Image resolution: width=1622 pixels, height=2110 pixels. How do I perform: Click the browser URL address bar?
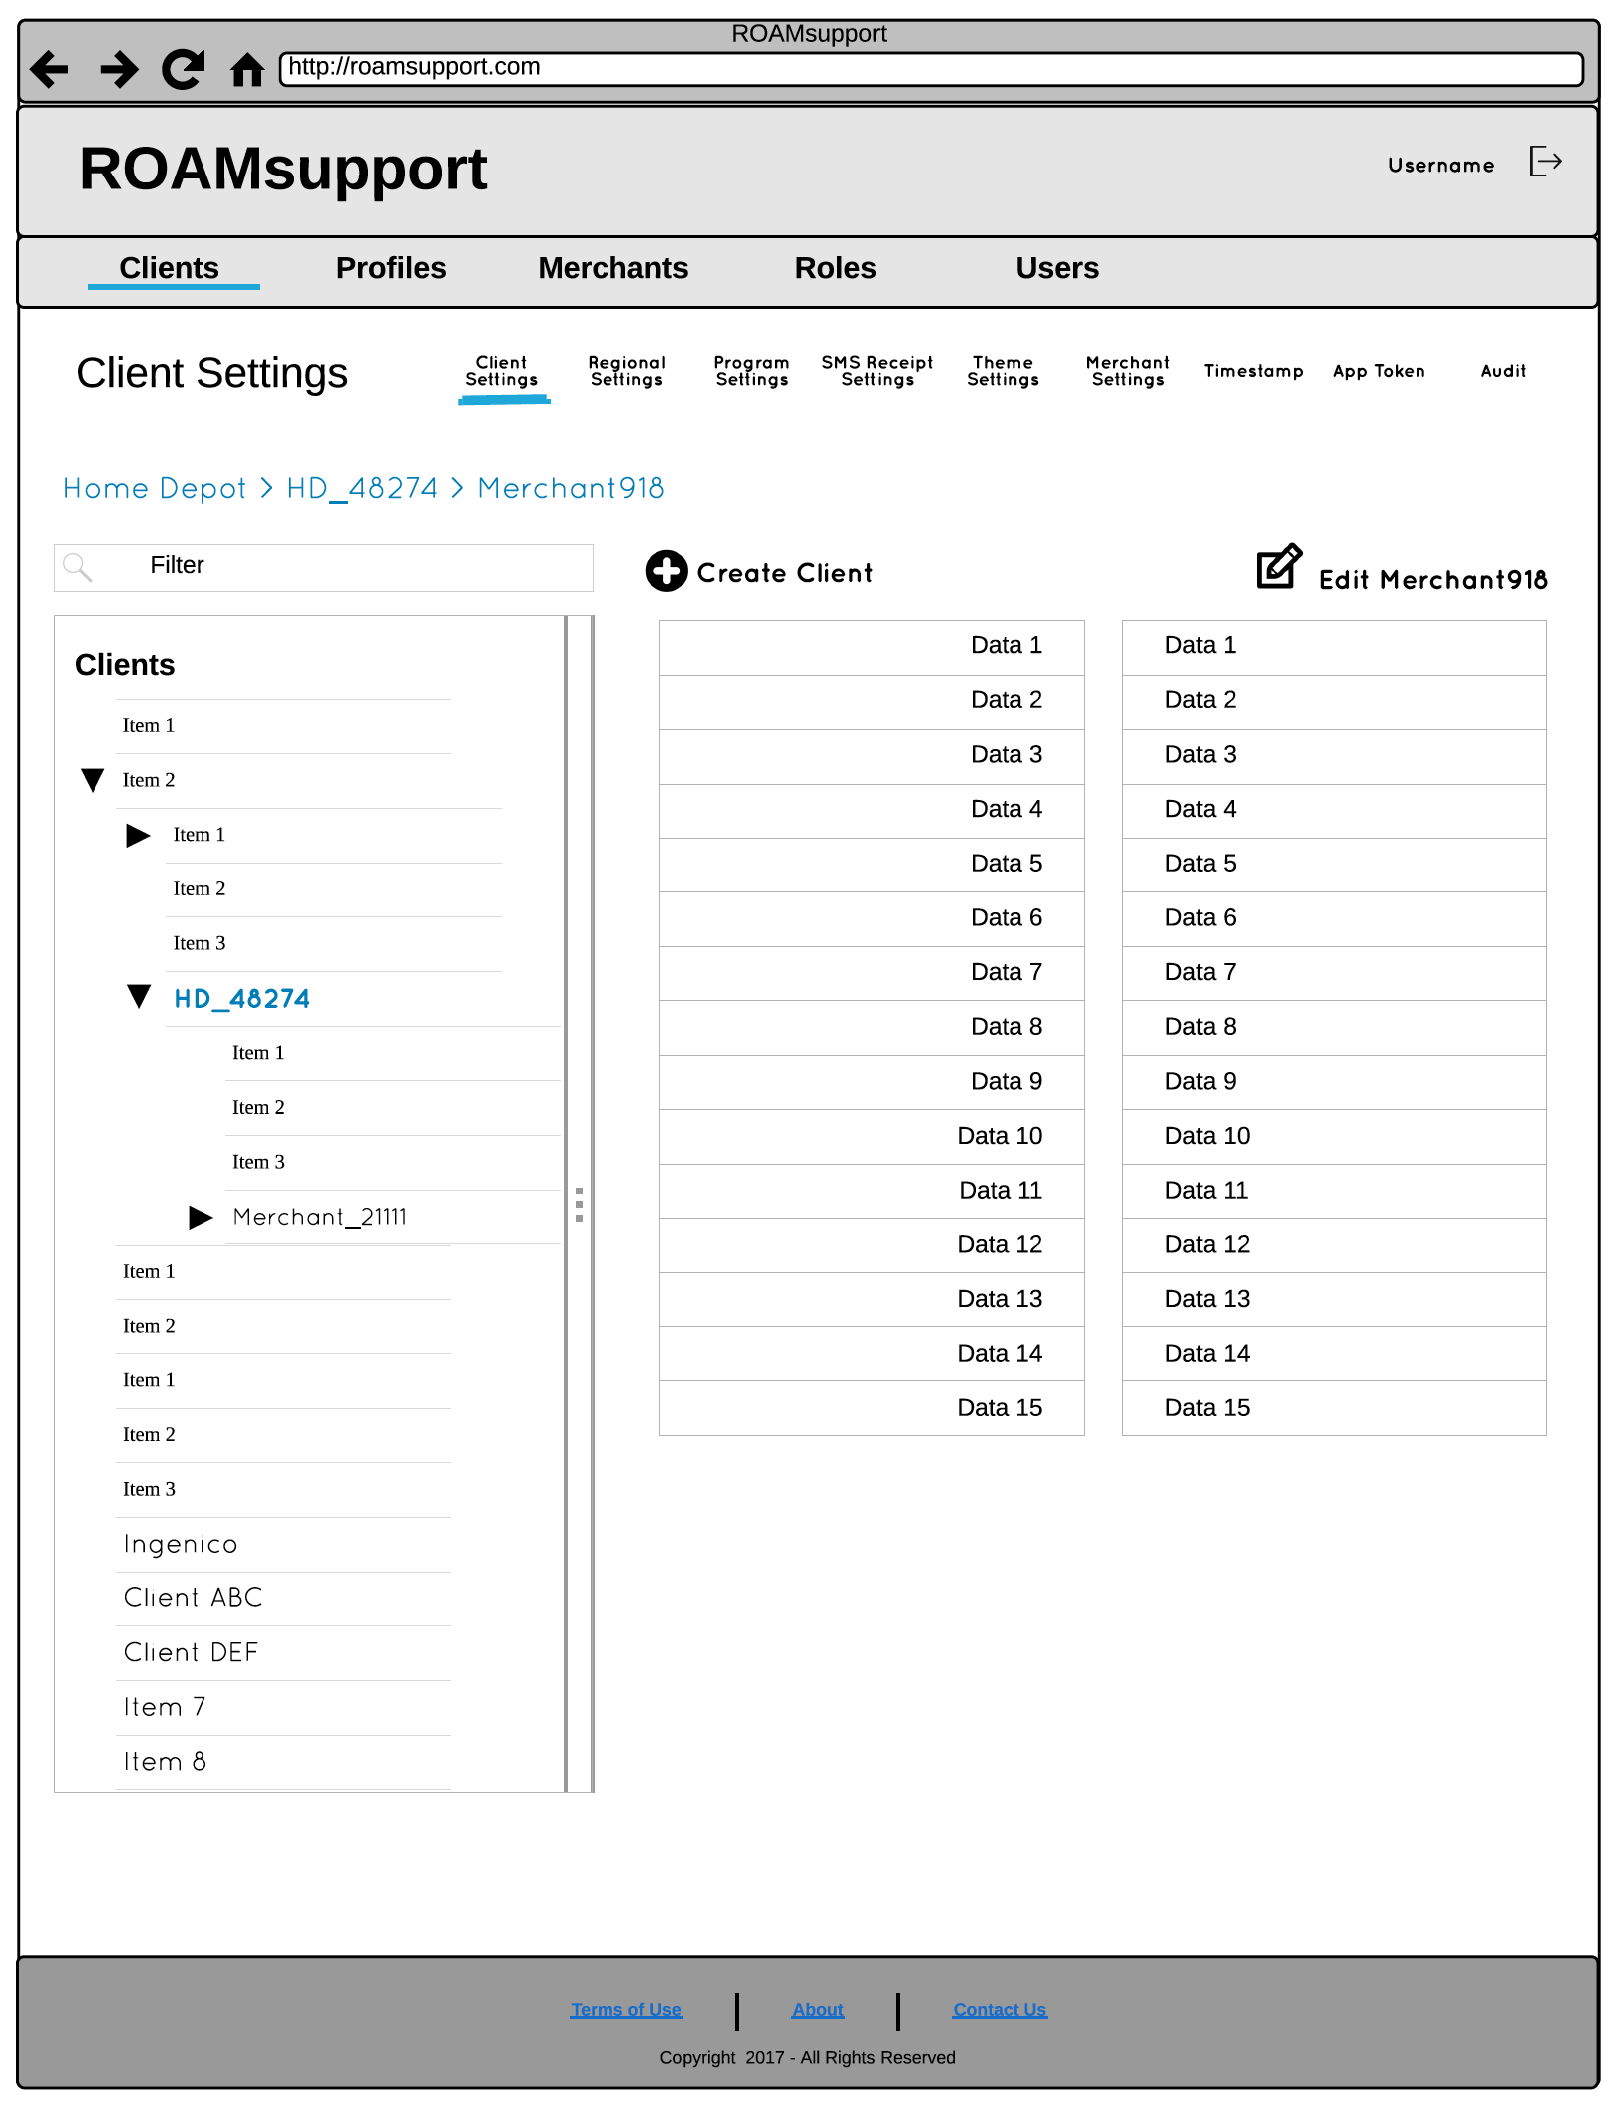click(931, 69)
